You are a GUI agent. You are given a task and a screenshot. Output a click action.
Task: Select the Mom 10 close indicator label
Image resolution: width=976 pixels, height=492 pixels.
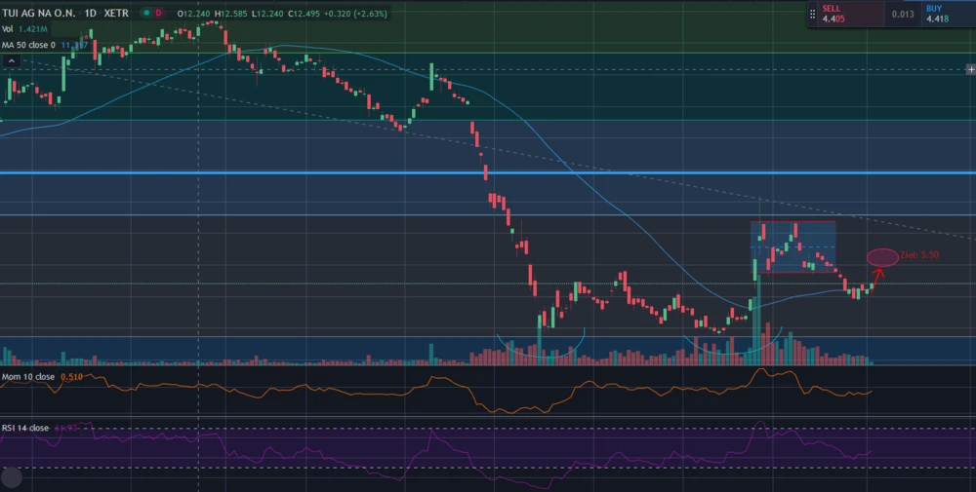(x=28, y=376)
